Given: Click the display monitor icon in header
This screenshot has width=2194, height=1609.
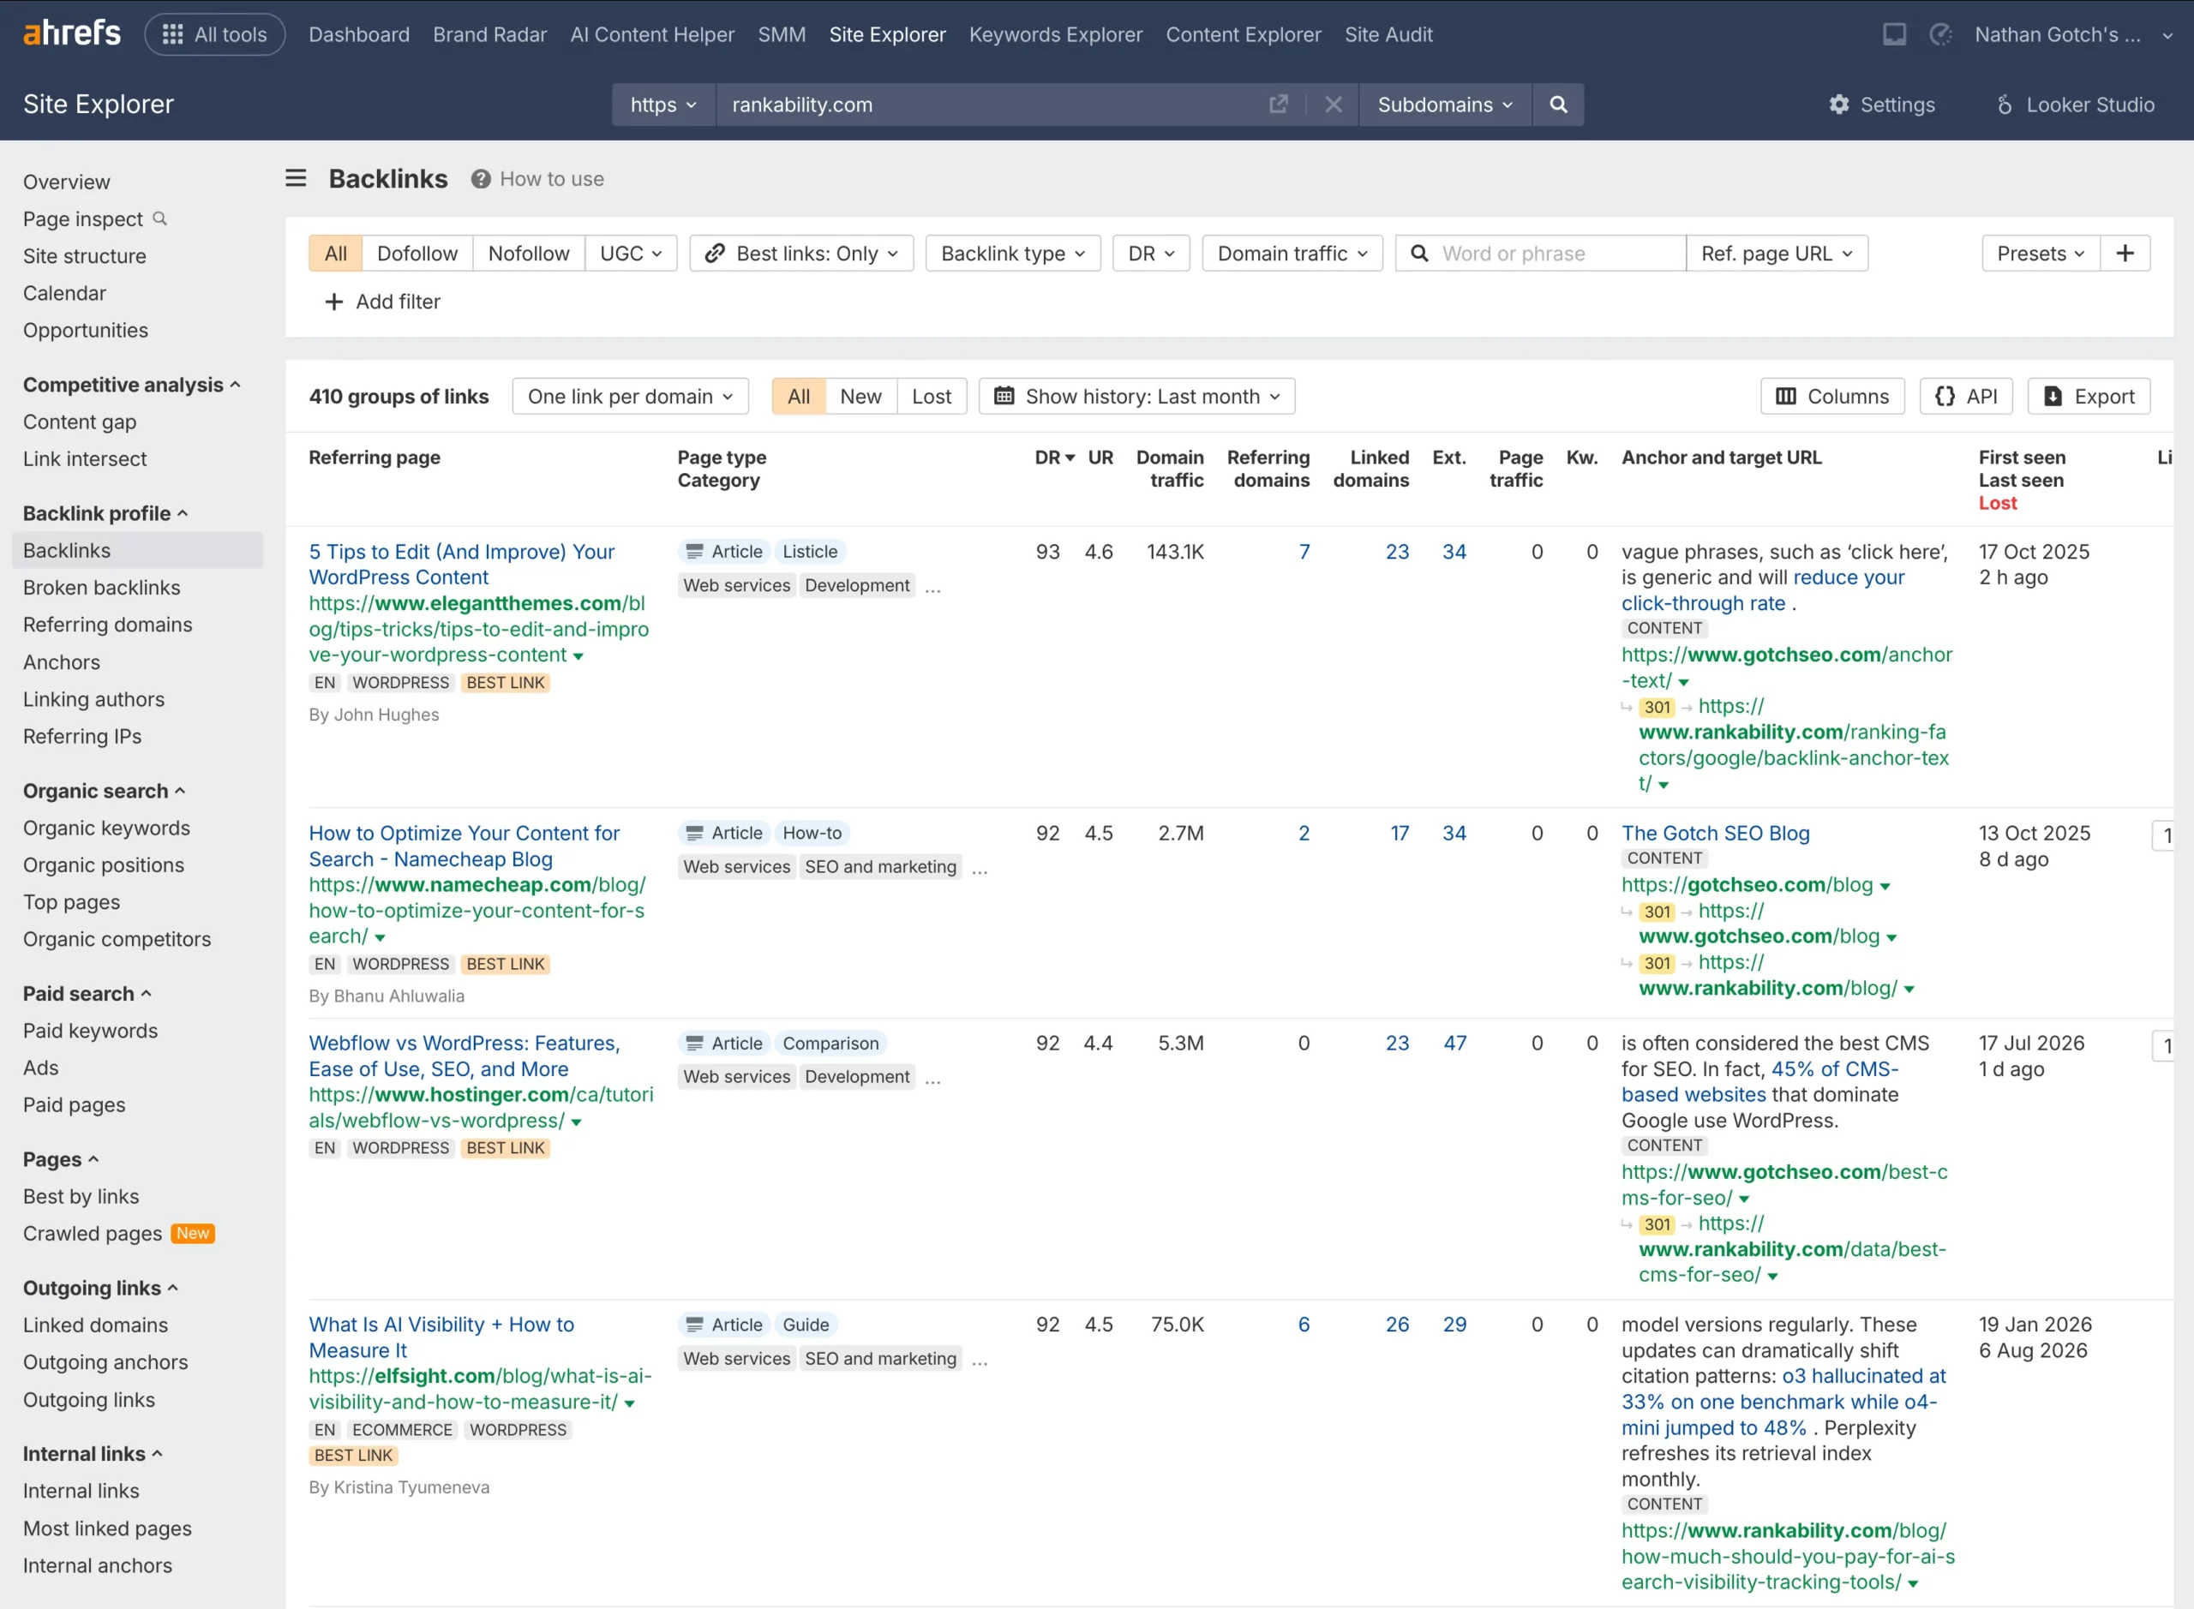Looking at the screenshot, I should point(1894,34).
